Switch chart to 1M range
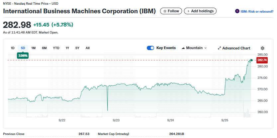Image resolution: width=277 pixels, height=138 pixels. click(34, 48)
